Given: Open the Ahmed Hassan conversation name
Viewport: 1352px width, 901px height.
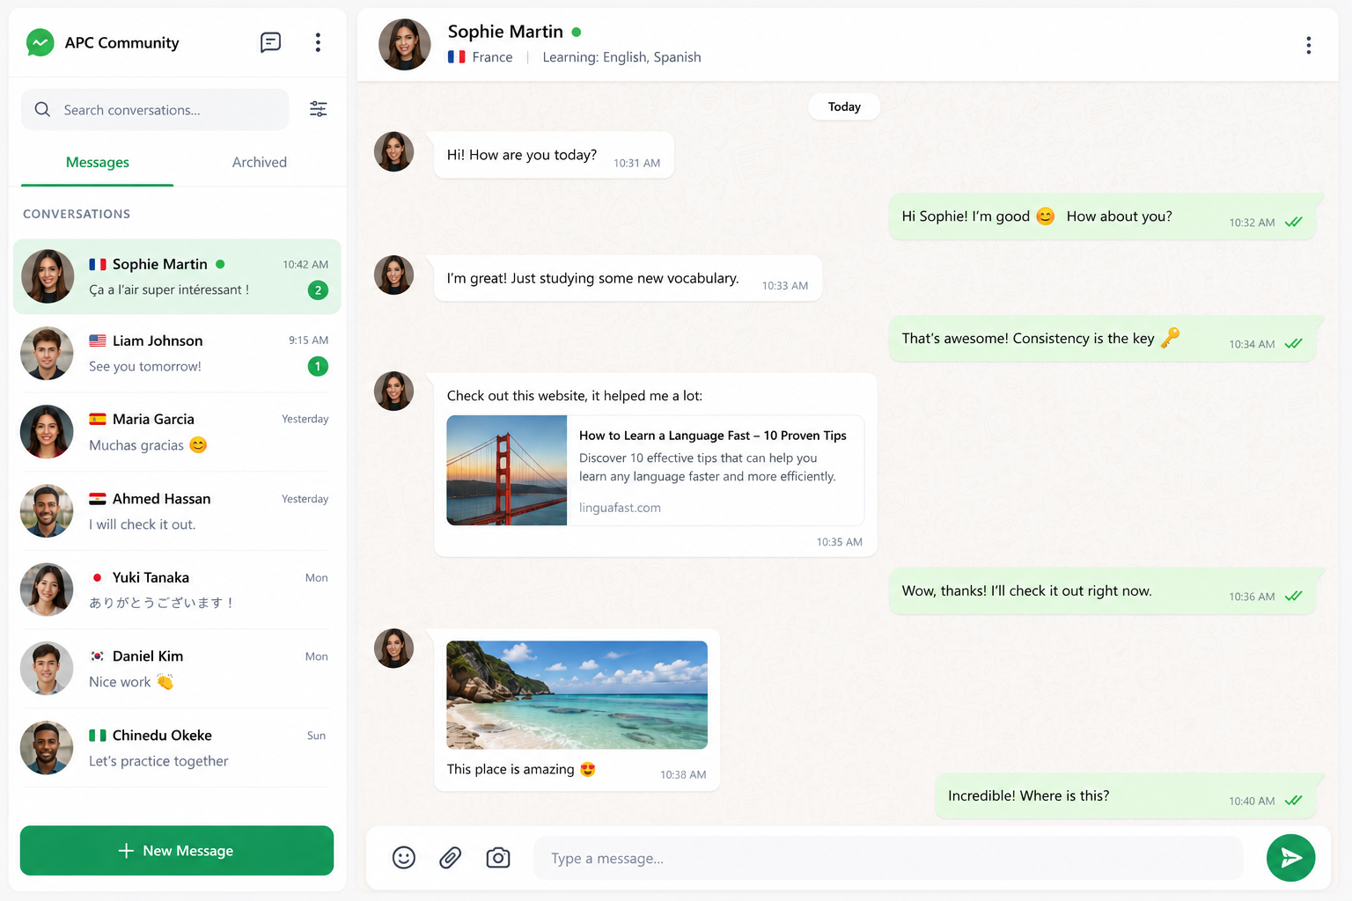Looking at the screenshot, I should pyautogui.click(x=162, y=499).
